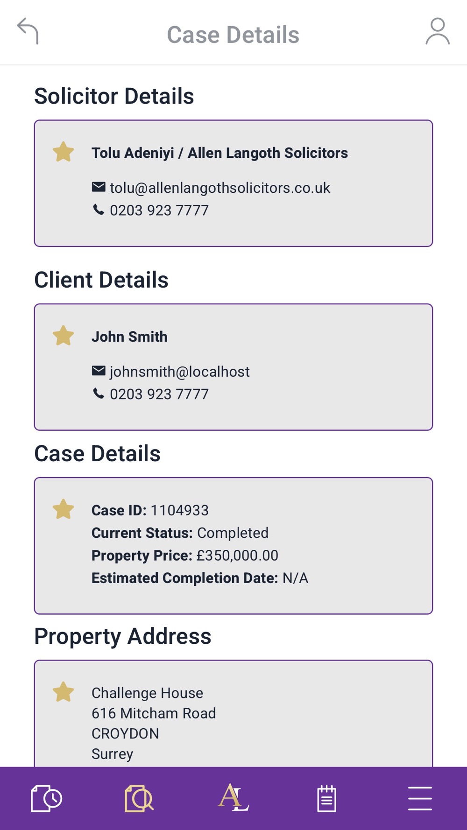Screen dimensions: 467x830
Task: Tap the star beside John Smith
Action: 64,336
